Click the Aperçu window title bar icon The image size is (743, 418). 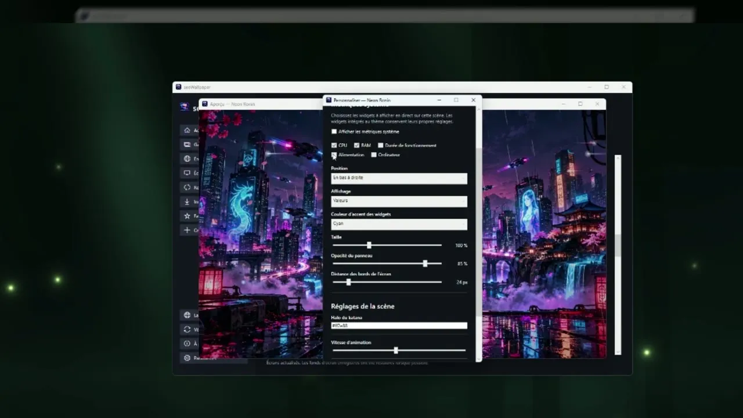tap(204, 104)
